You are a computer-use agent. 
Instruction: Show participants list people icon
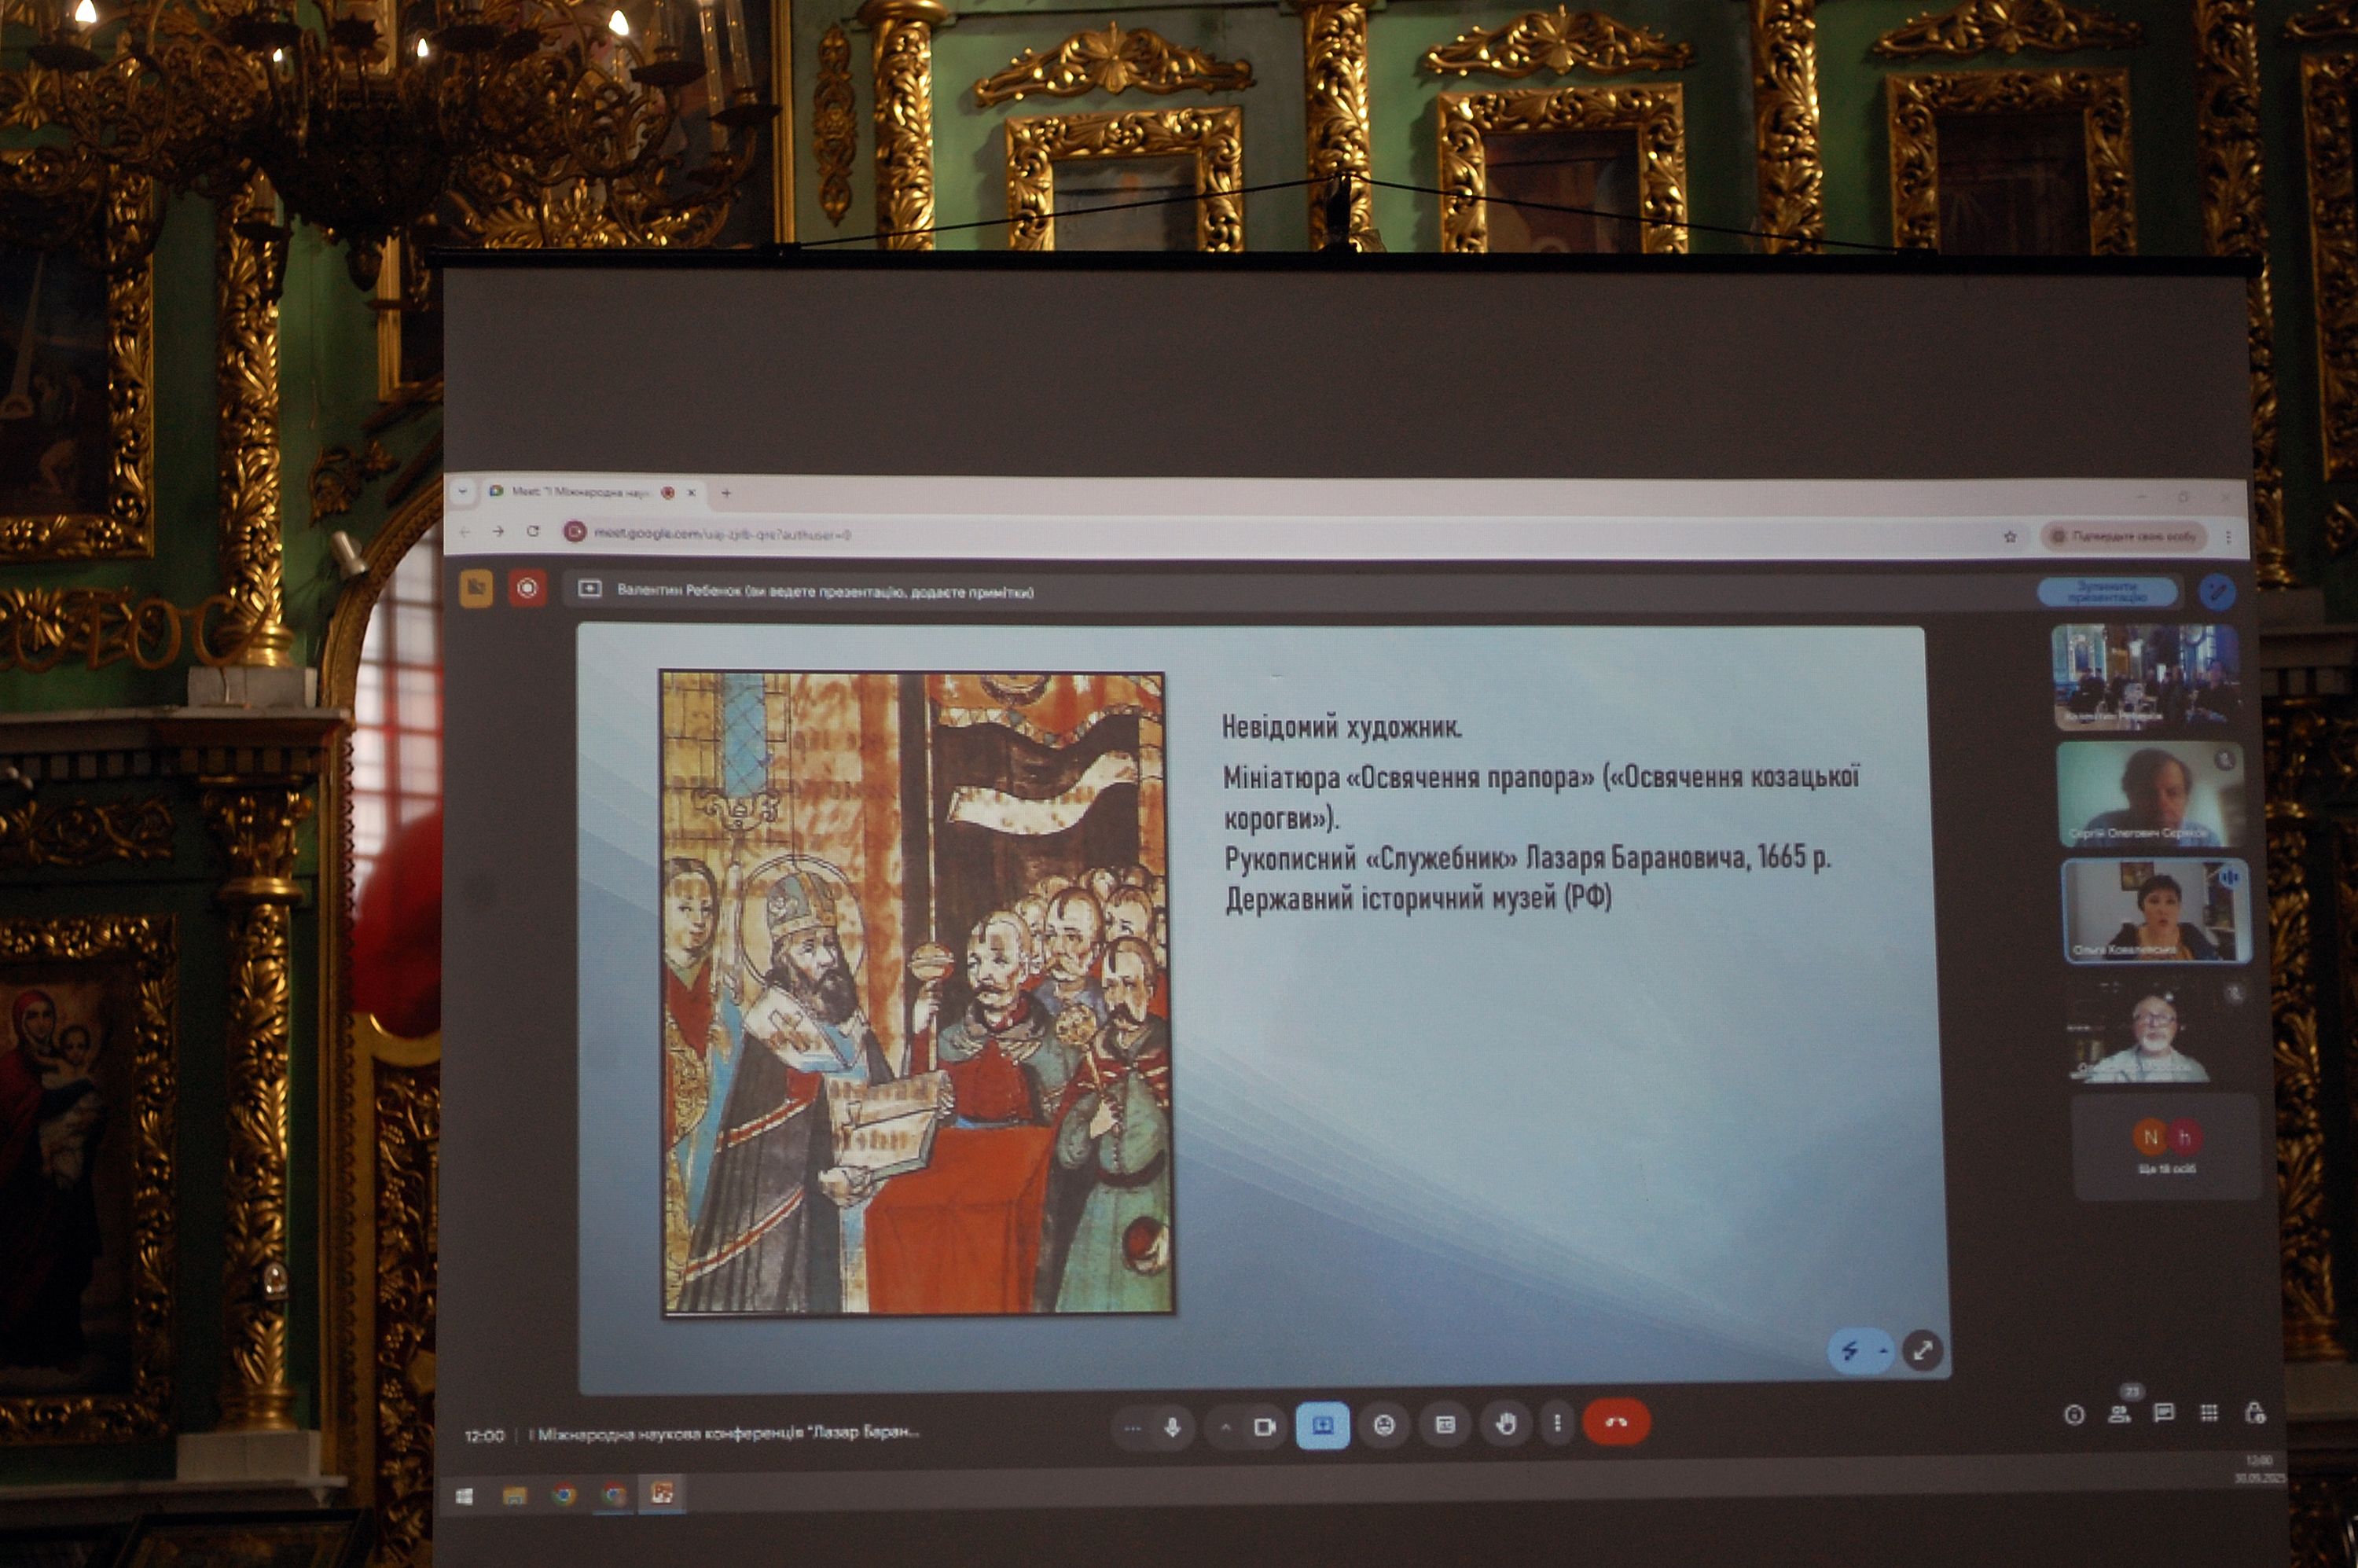[2119, 1413]
